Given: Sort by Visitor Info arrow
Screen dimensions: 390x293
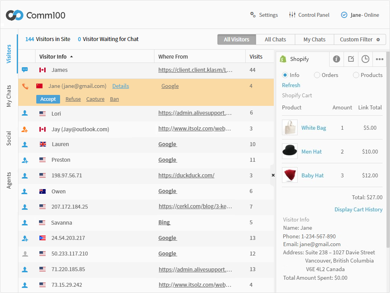Looking at the screenshot, I should coord(72,57).
